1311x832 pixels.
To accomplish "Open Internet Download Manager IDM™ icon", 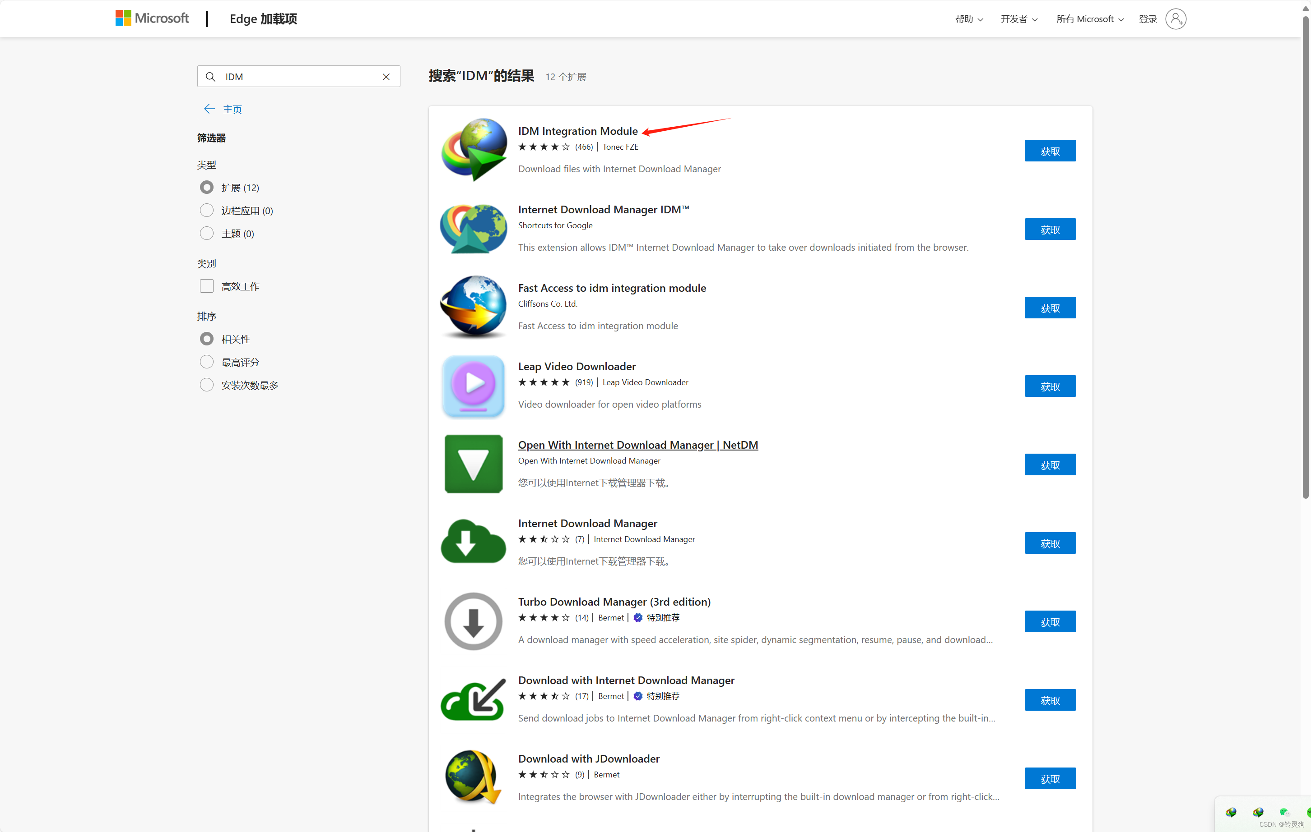I will click(x=474, y=228).
